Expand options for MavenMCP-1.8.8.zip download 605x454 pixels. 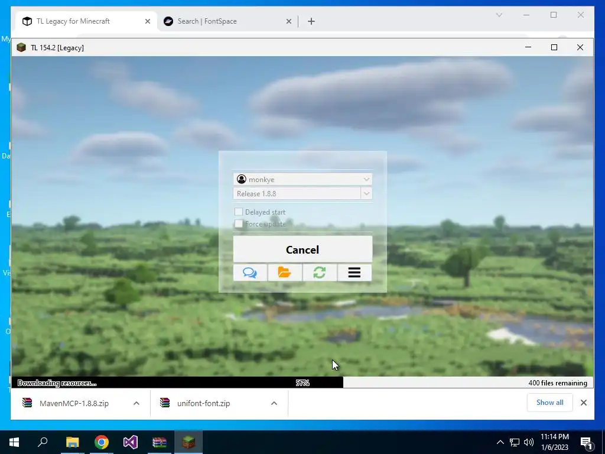pos(136,403)
